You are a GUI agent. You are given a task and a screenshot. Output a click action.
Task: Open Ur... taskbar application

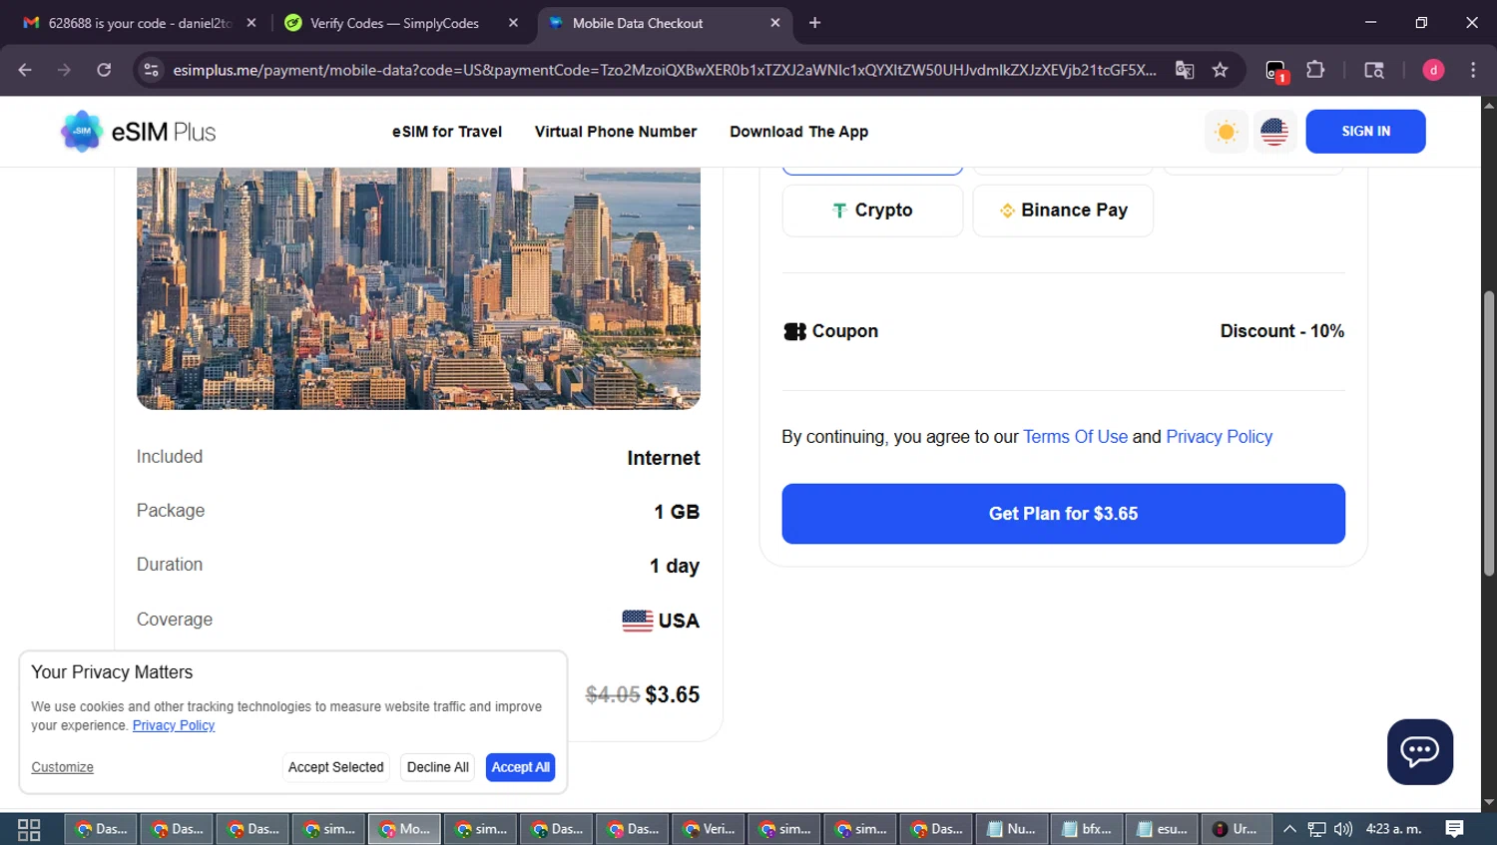pos(1237,829)
